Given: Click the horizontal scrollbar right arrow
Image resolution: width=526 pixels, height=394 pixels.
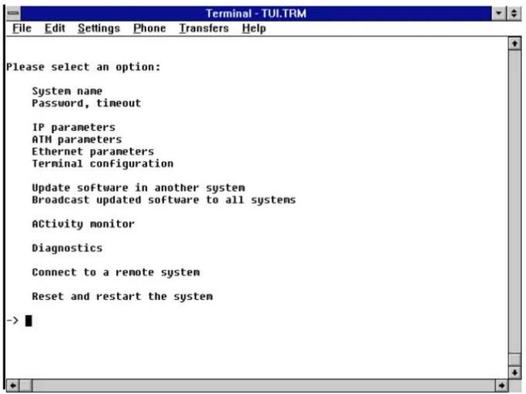Looking at the screenshot, I should (x=502, y=385).
